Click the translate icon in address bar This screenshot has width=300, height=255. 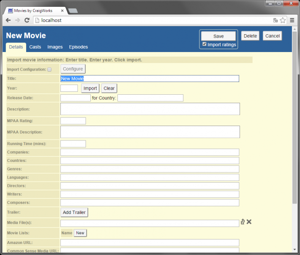coord(275,20)
